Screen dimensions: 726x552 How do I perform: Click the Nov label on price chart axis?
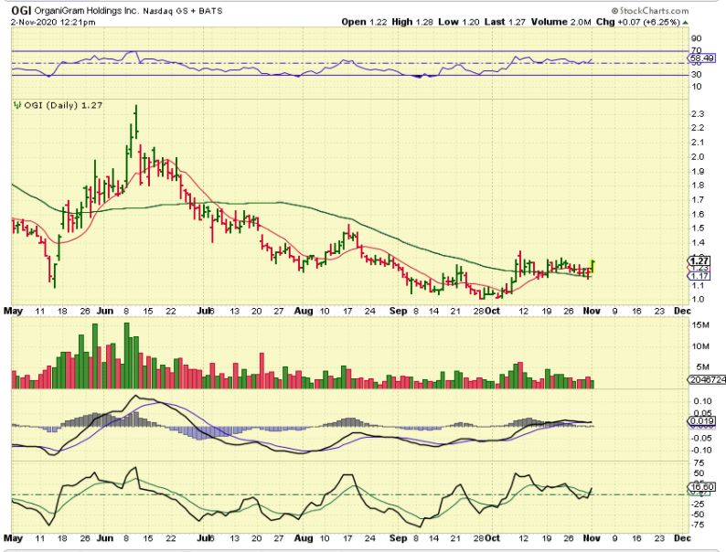pos(592,311)
